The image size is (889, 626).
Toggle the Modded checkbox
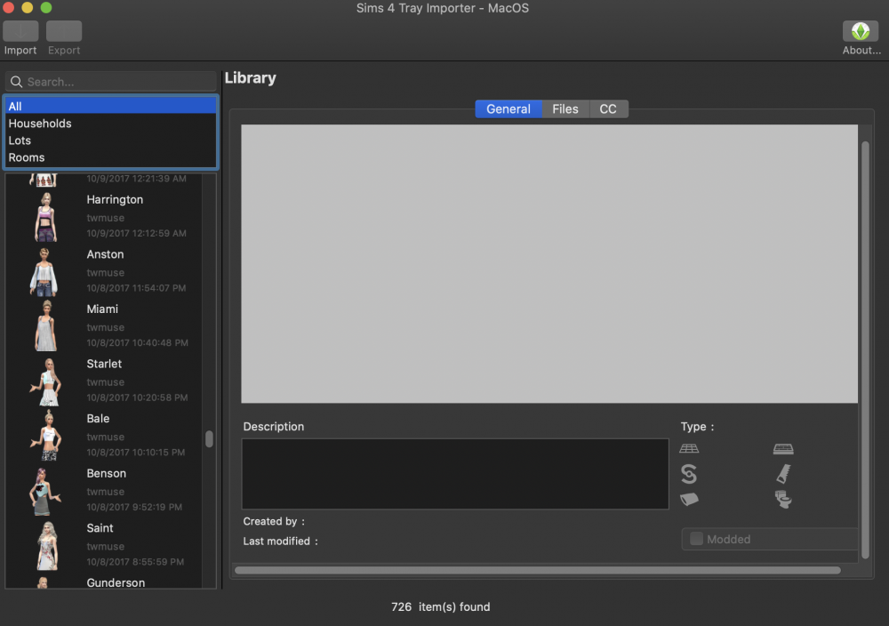[696, 539]
